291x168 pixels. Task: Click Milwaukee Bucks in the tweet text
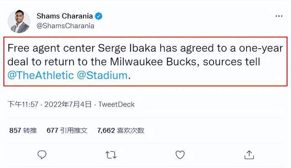[x=153, y=62]
